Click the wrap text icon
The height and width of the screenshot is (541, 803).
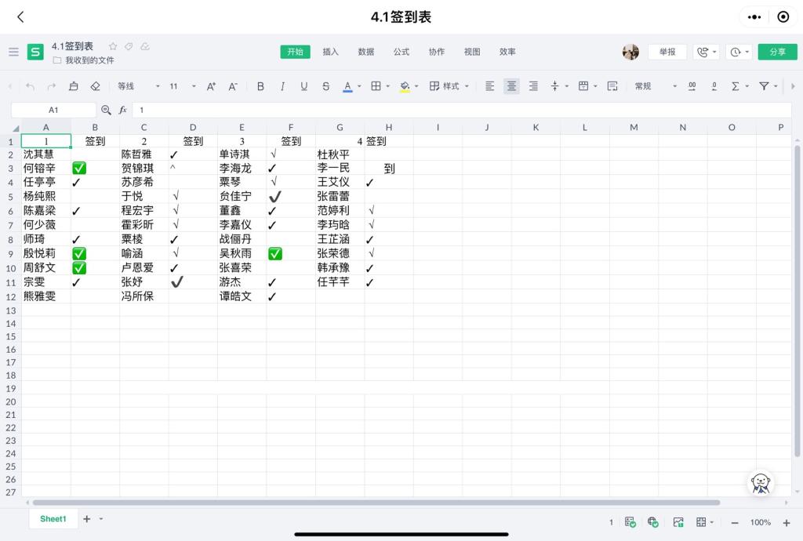(612, 86)
